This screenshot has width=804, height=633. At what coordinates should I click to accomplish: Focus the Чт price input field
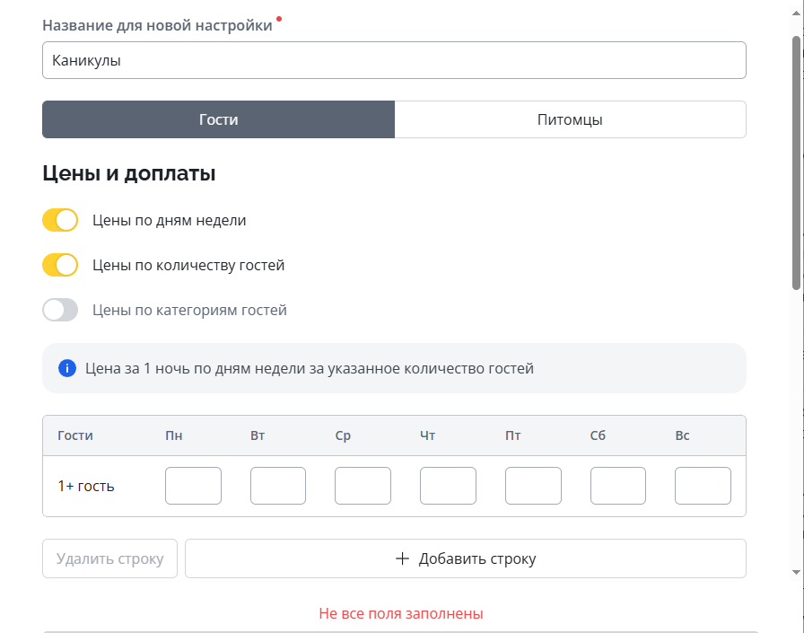point(448,486)
